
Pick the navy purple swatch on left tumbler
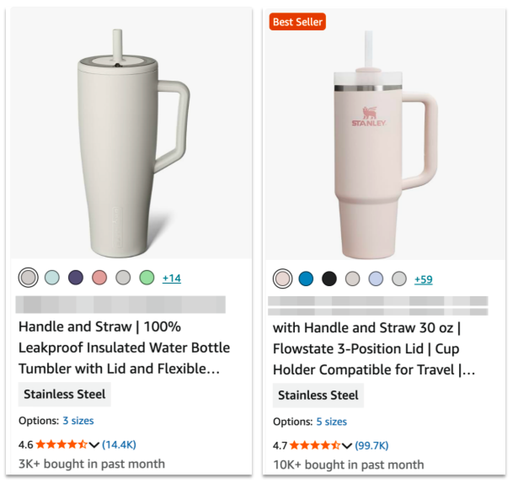pyautogui.click(x=76, y=278)
